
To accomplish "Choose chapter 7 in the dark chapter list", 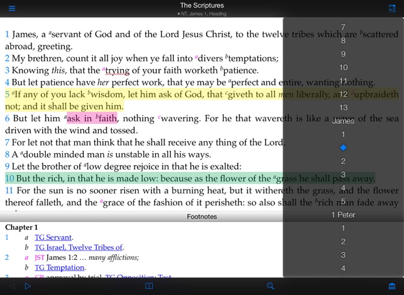I will click(x=343, y=27).
